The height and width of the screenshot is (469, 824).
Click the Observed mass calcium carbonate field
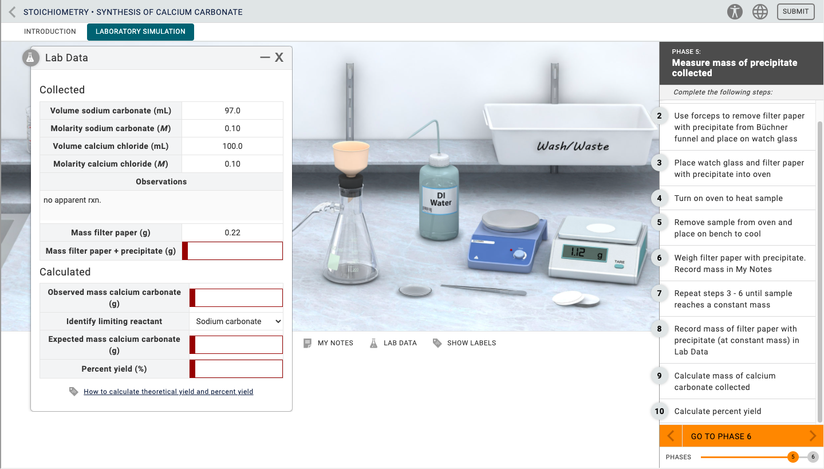coord(236,298)
